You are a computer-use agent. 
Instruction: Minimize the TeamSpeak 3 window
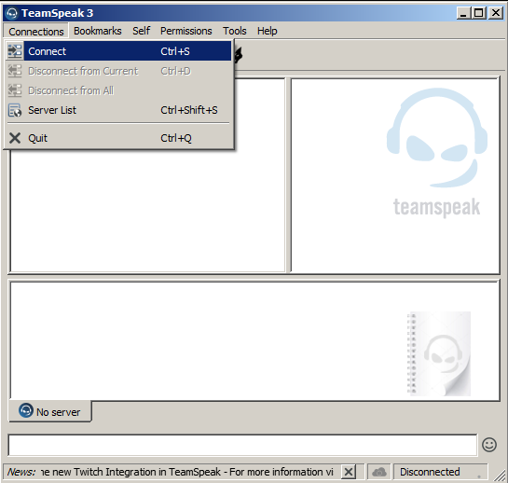[464, 13]
